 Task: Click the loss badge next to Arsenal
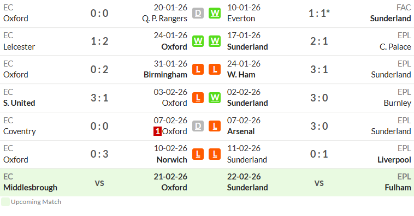point(215,126)
